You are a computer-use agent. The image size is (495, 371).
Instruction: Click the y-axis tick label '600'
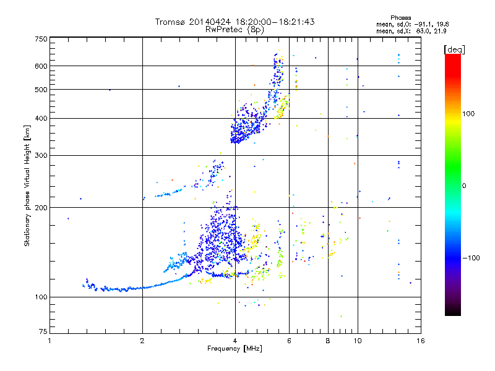click(41, 66)
